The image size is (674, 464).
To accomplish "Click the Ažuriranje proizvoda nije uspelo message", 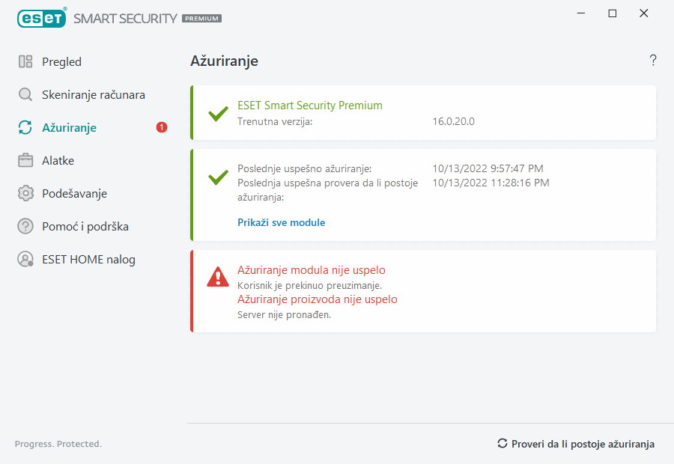I will 317,299.
